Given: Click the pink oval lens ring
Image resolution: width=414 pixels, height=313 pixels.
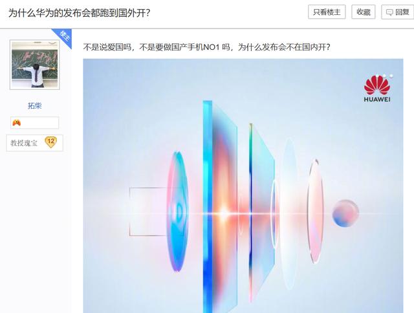Looking at the screenshot, I should click(x=316, y=211).
